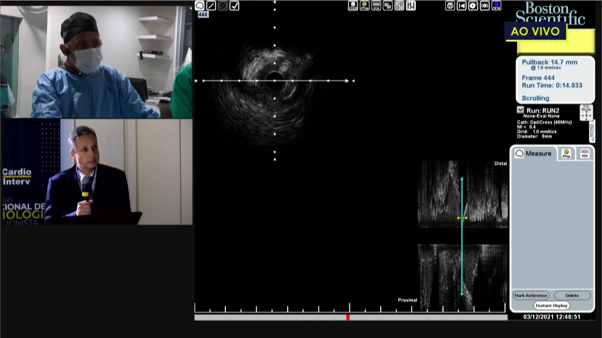This screenshot has height=338, width=602.
Task: Click the Feature Display button
Action: point(551,305)
